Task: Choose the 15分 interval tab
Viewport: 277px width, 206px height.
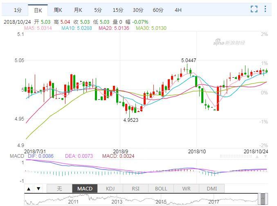Action: pos(118,10)
